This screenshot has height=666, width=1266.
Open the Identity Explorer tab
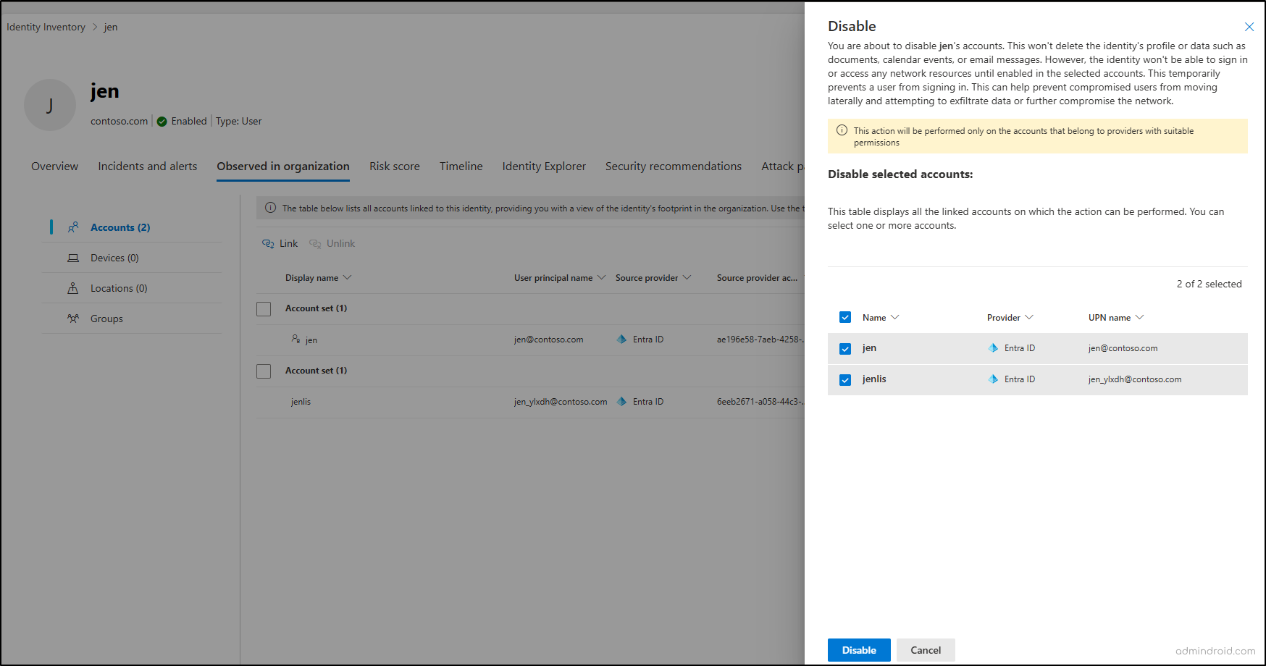544,166
